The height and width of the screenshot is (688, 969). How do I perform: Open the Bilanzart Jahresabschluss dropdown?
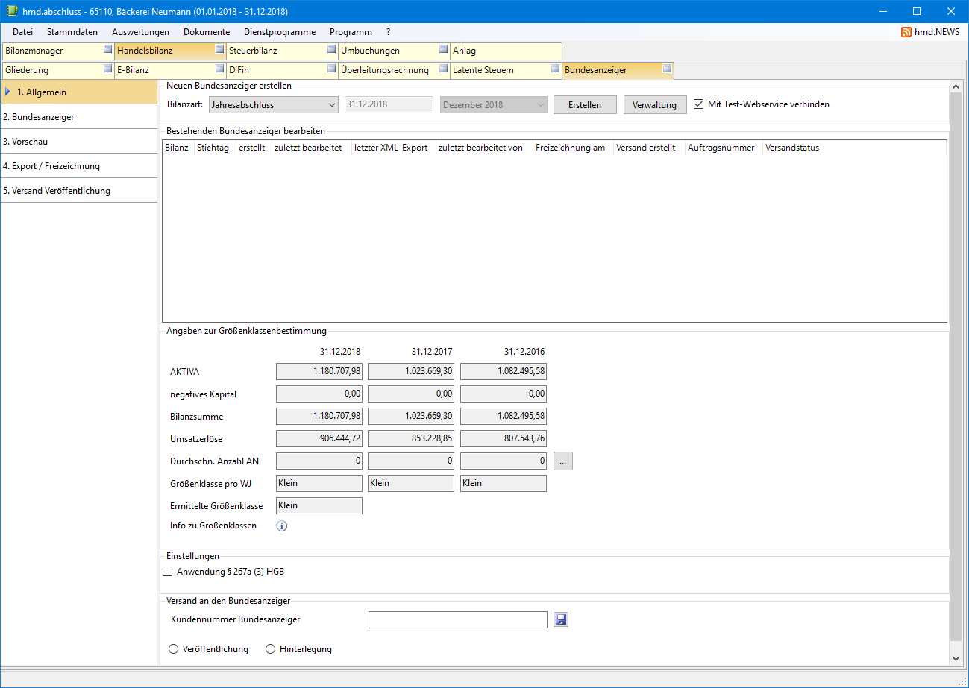(x=273, y=105)
